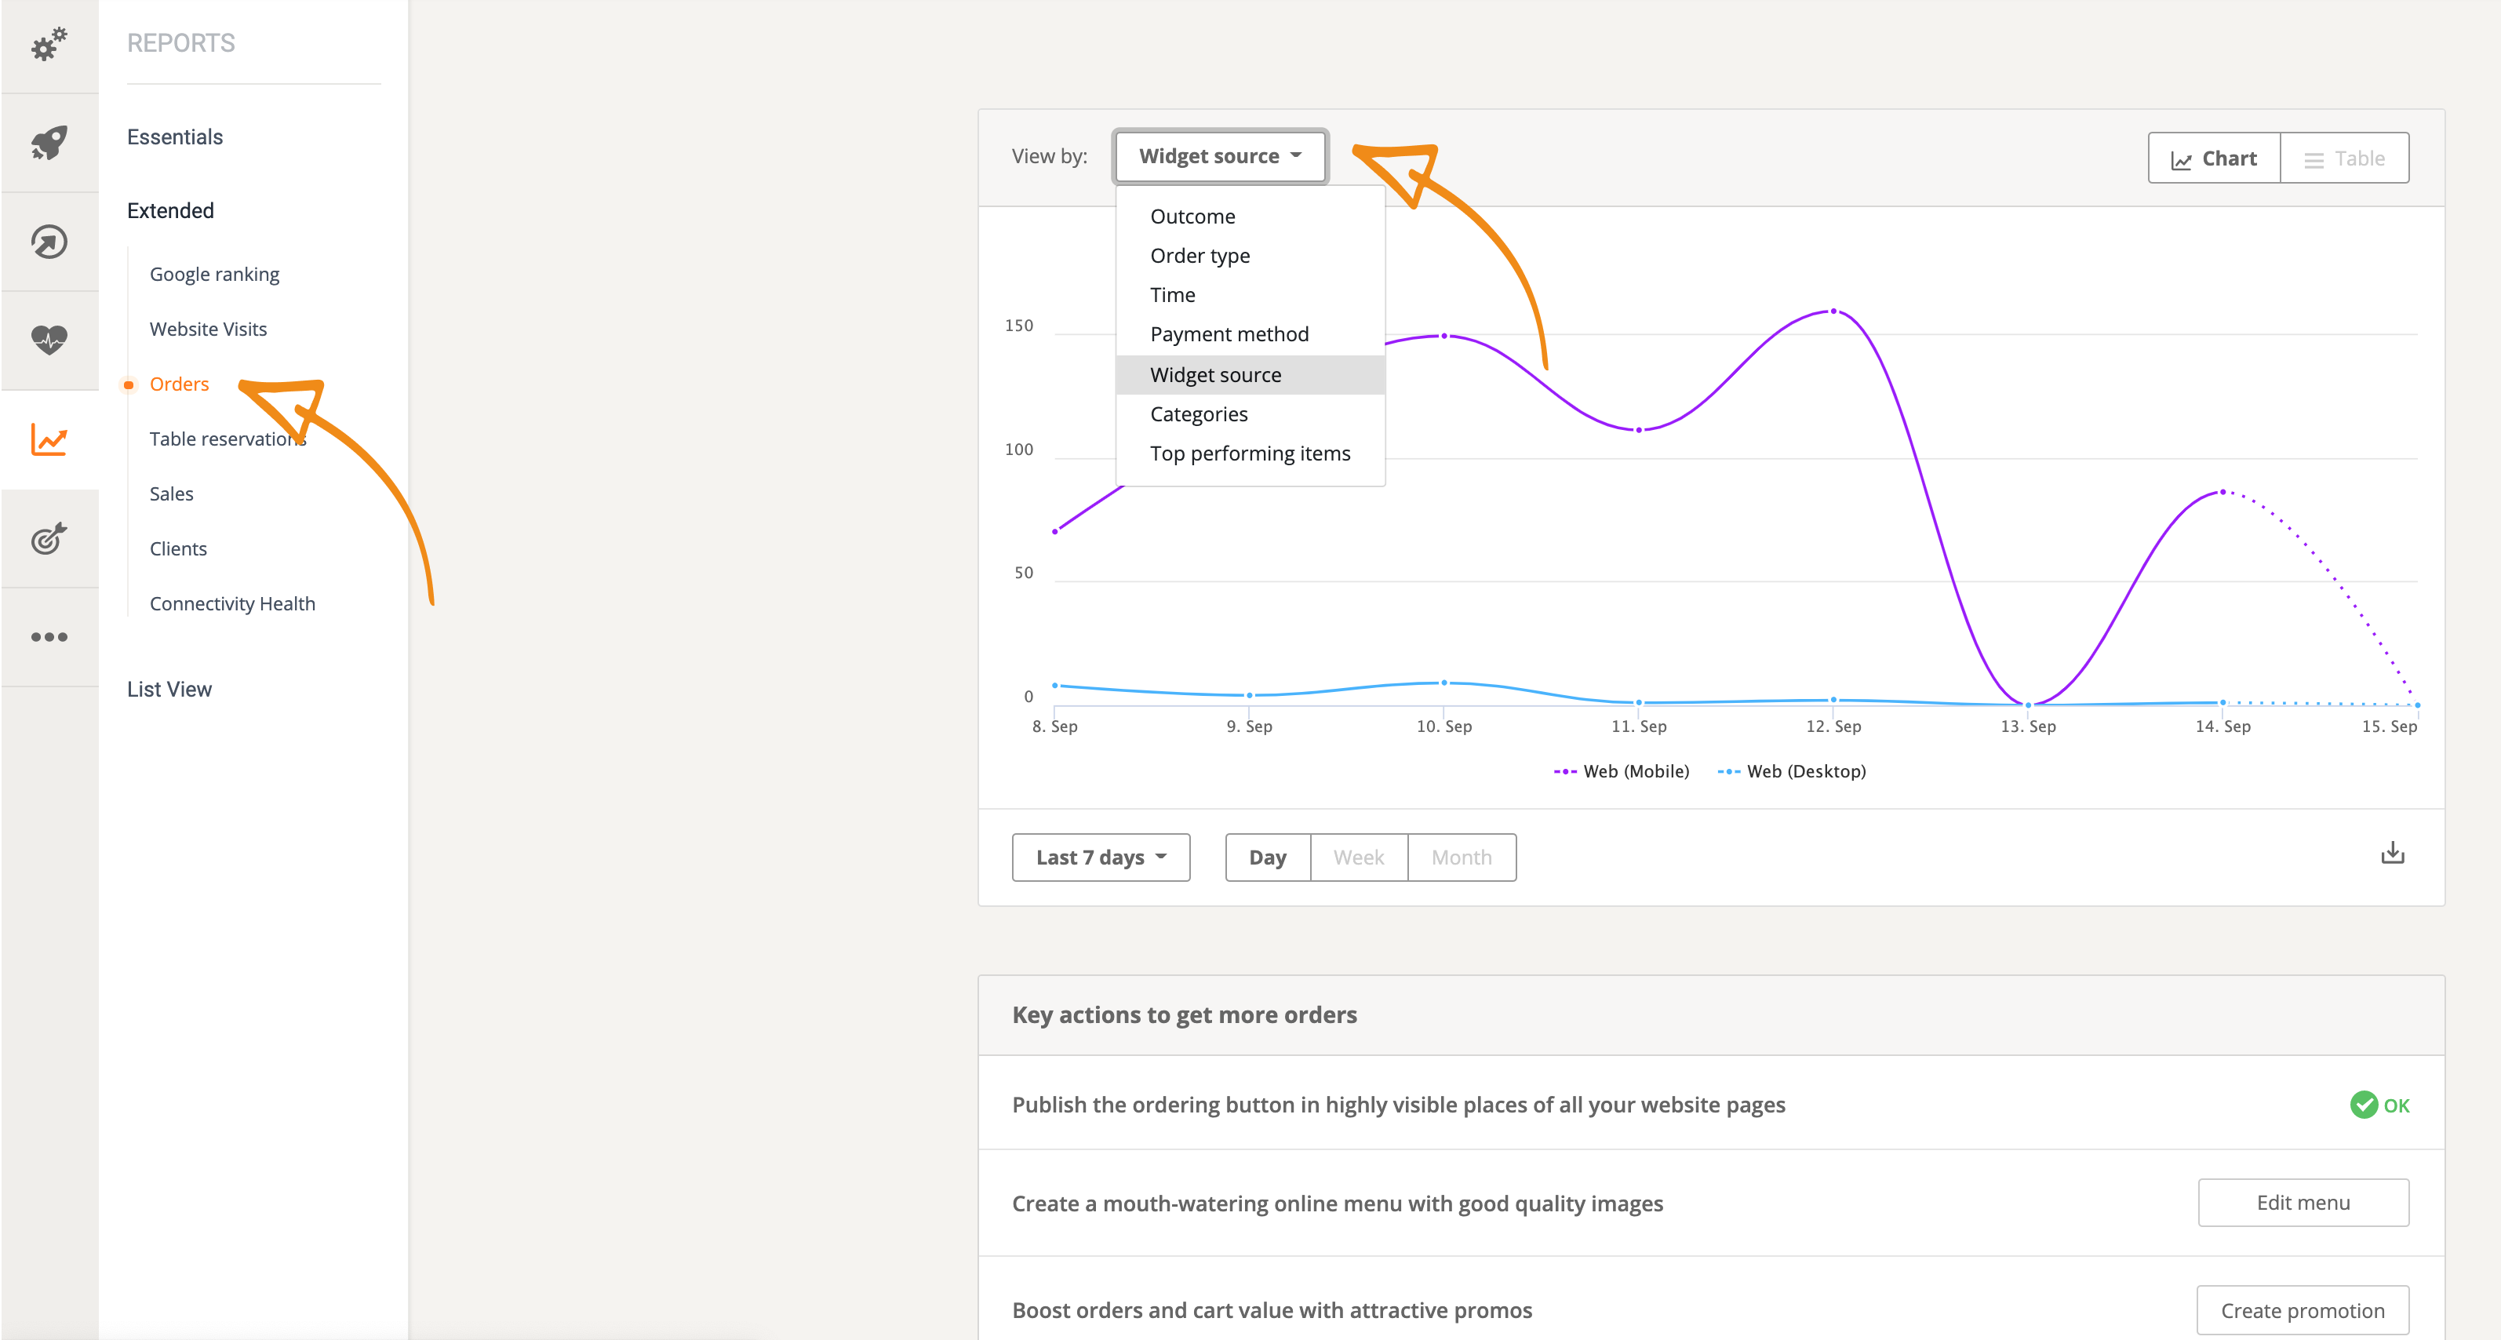Open the Last 7 days range dropdown
The image size is (2501, 1340).
click(x=1101, y=858)
